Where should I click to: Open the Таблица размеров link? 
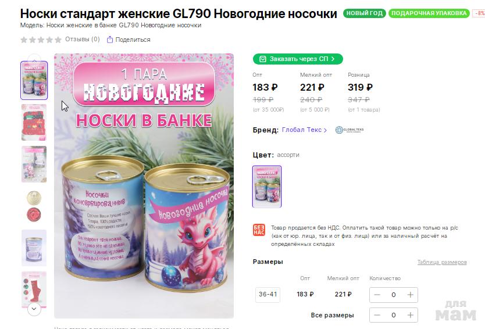coord(442,262)
